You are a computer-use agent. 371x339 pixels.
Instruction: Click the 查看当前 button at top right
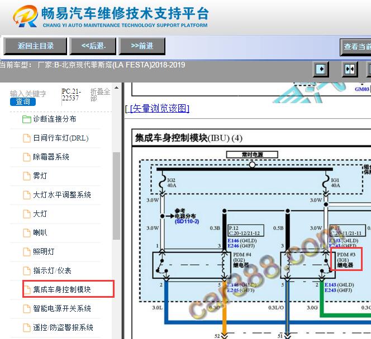(x=355, y=47)
